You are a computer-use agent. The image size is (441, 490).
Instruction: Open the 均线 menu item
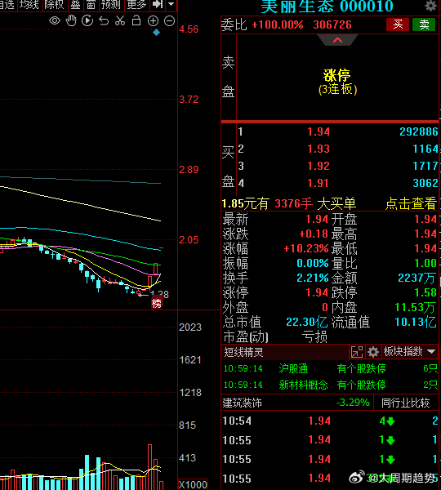click(29, 5)
